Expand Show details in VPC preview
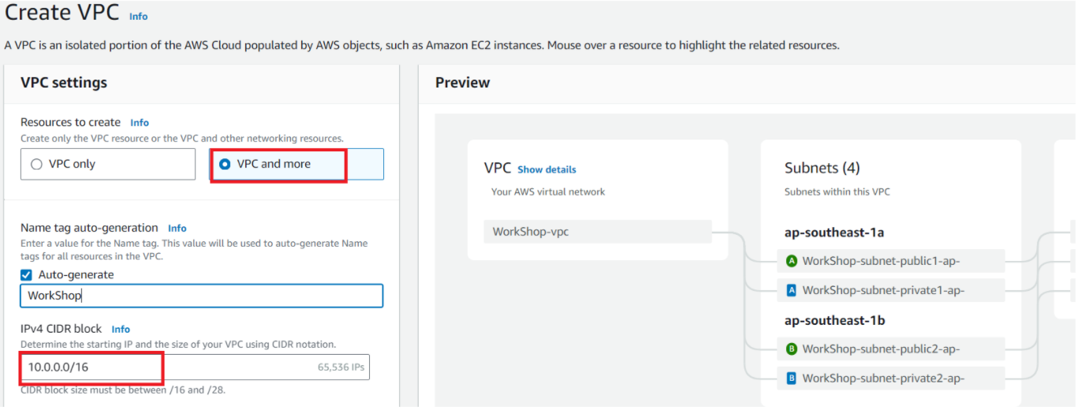Viewport: 1078px width, 410px height. (546, 170)
